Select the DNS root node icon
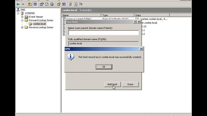Screen dimensions: 207x116 18,10
